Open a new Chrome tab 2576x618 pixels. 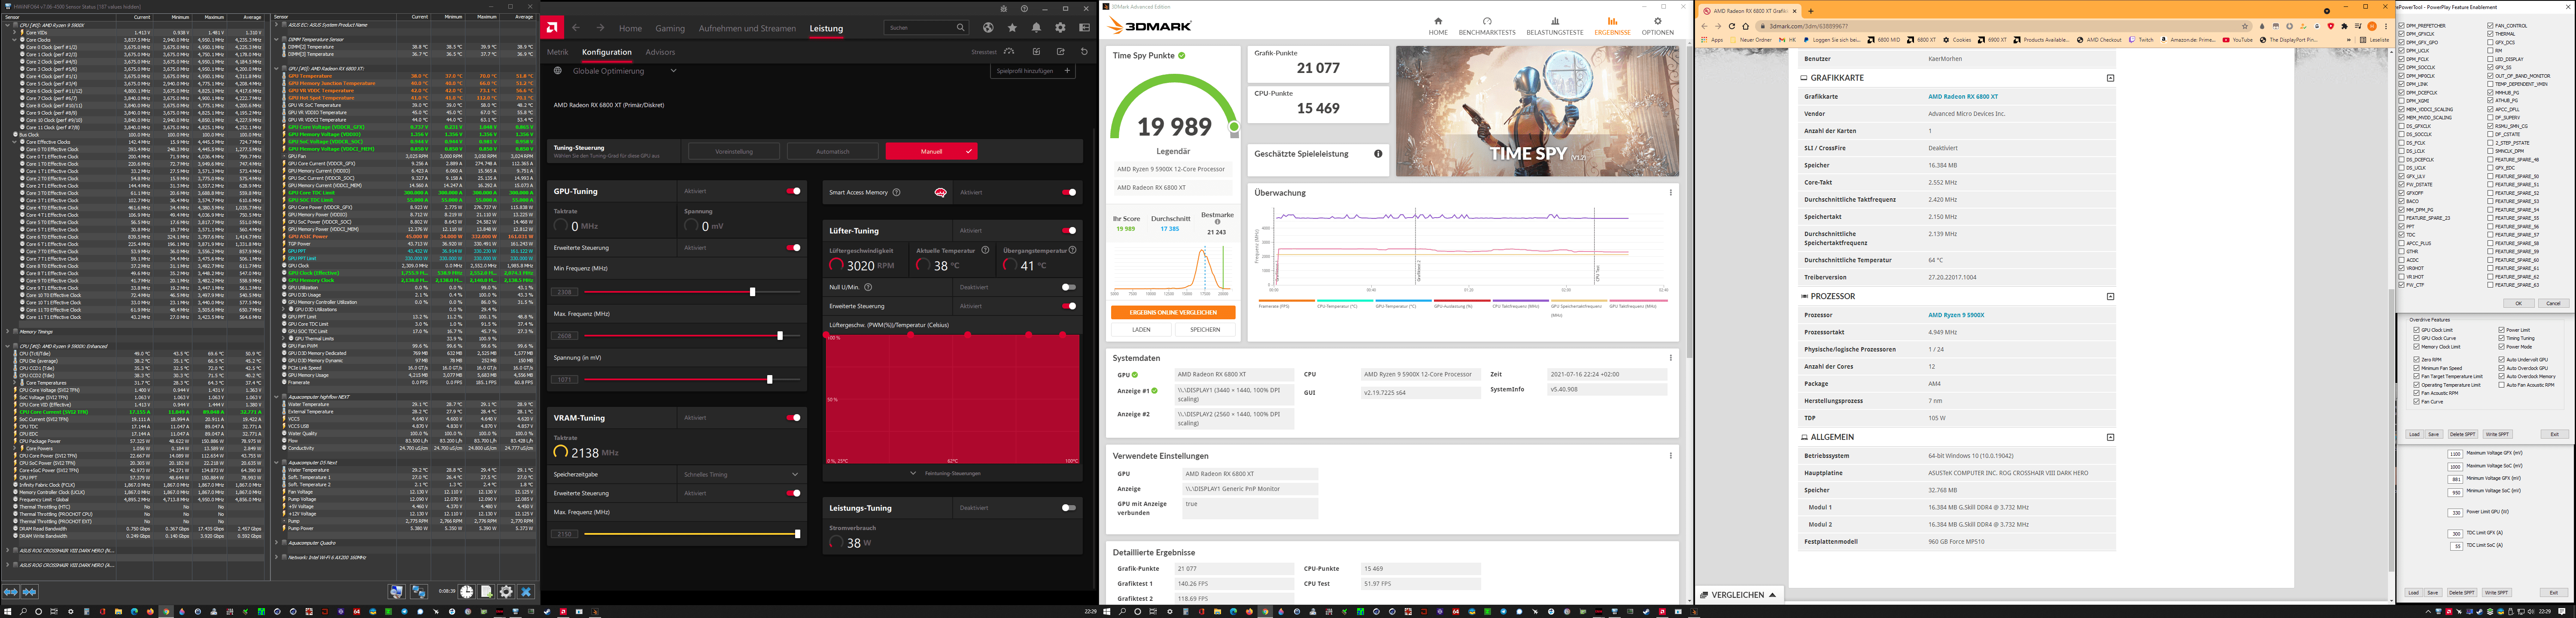(1811, 11)
